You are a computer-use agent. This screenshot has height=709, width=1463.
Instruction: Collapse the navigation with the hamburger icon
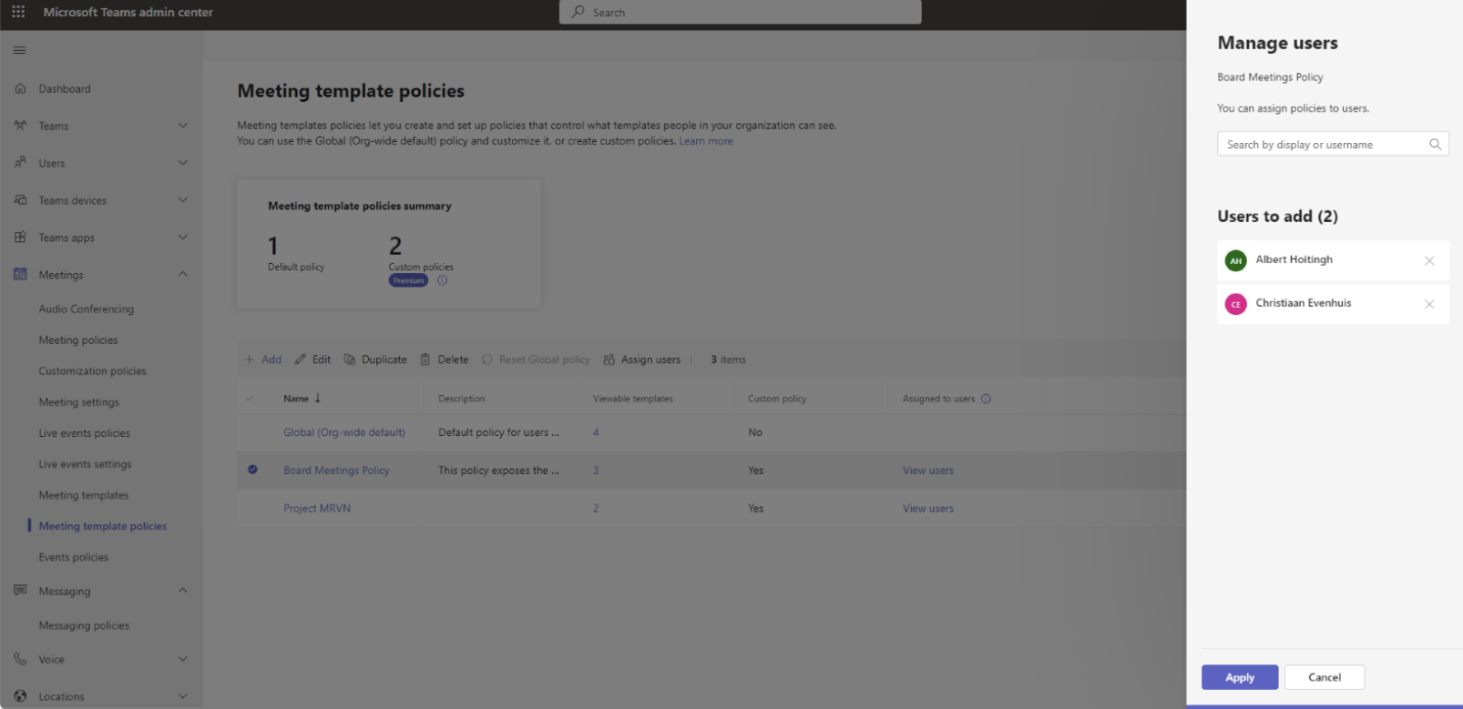[19, 50]
